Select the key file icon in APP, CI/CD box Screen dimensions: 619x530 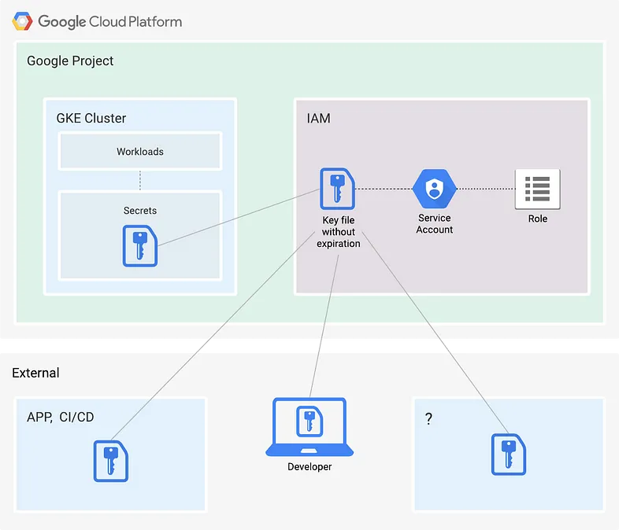111,461
